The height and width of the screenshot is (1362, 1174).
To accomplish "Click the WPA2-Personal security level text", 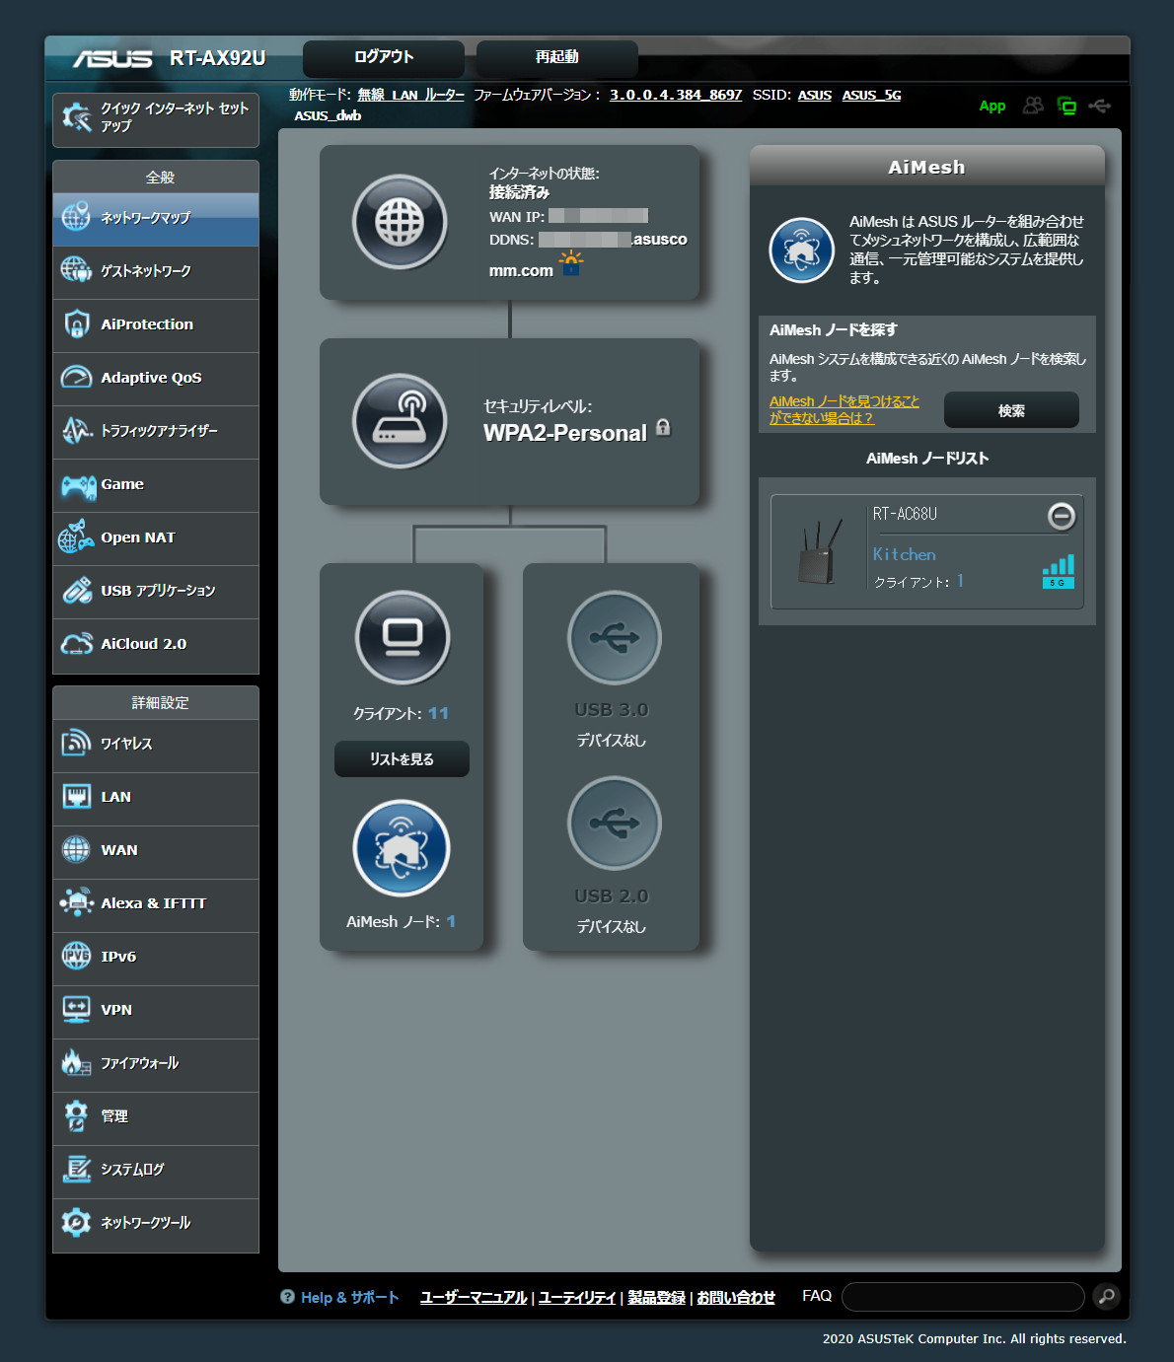I will pos(565,433).
